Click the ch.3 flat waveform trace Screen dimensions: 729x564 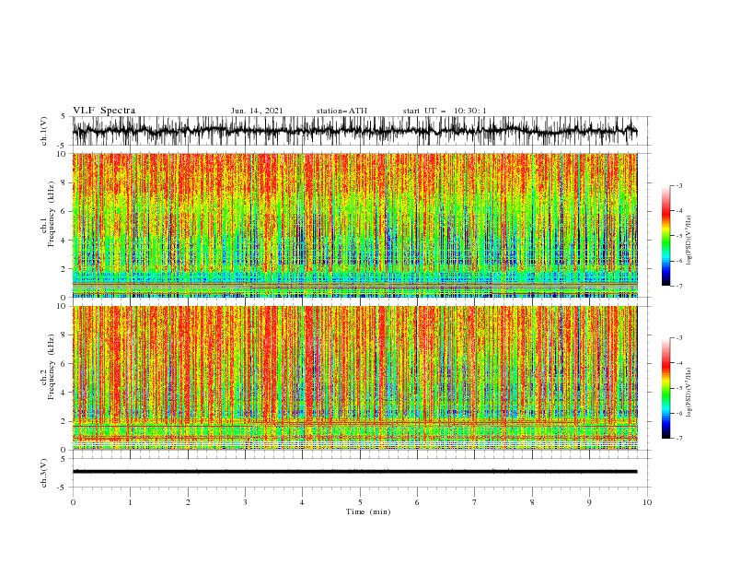click(355, 472)
